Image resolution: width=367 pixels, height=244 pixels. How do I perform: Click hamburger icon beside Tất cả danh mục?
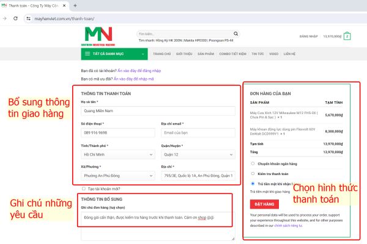click(87, 54)
